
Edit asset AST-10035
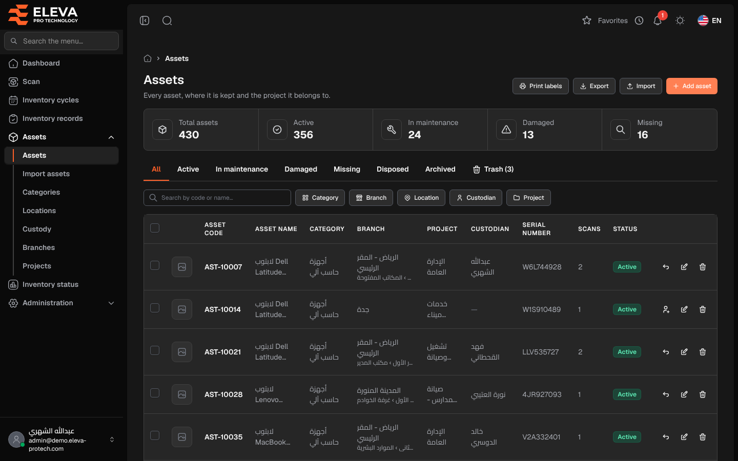[x=684, y=437]
